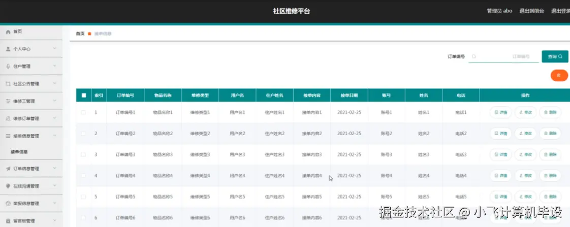
Task: Click 修改 for row 订单编号4
Action: point(525,176)
